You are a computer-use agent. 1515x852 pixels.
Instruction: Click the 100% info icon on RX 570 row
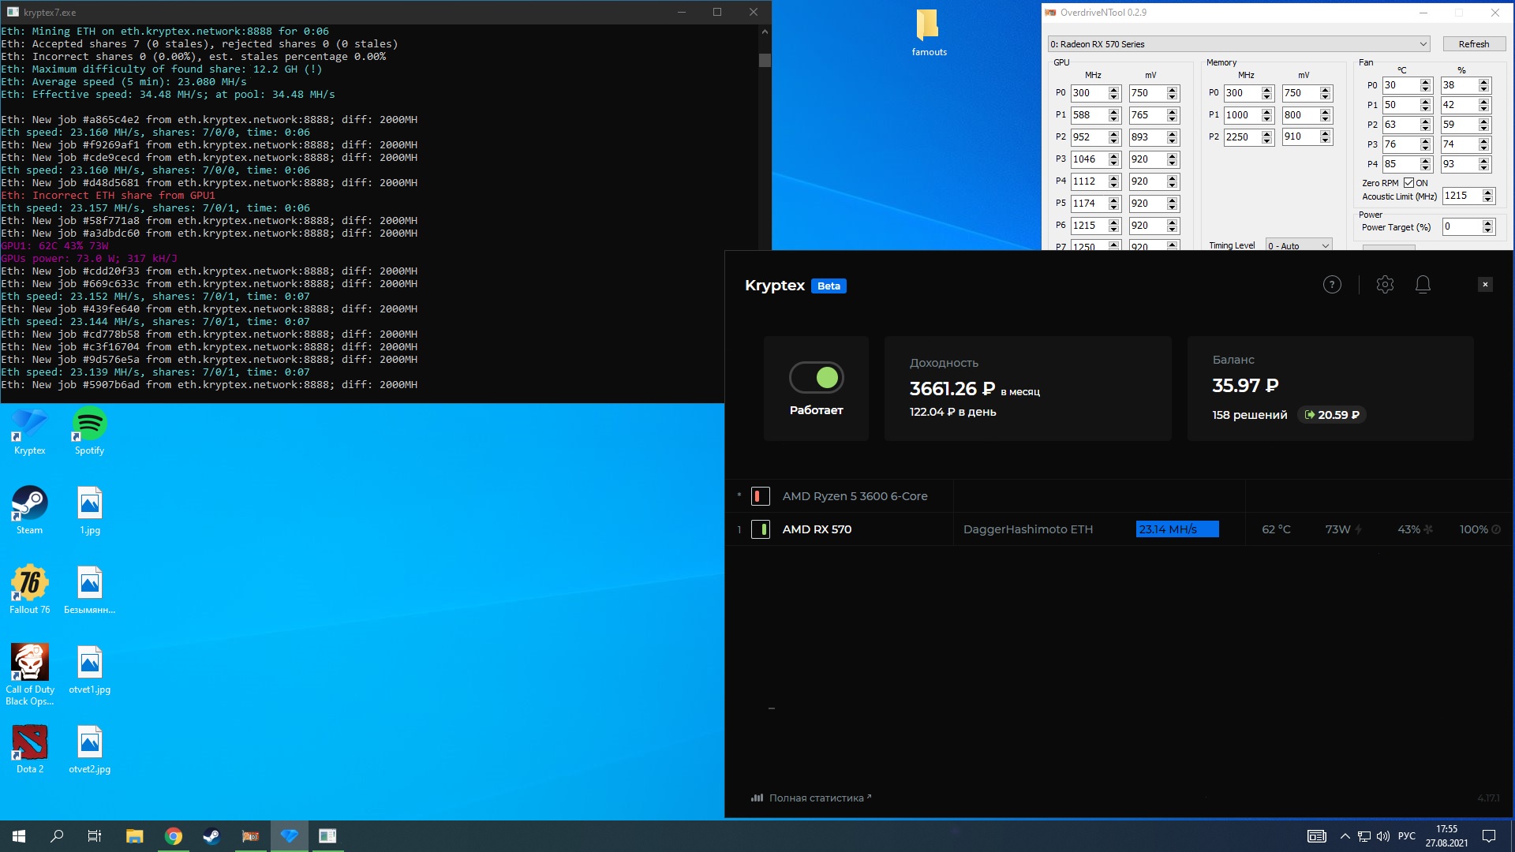click(1496, 529)
